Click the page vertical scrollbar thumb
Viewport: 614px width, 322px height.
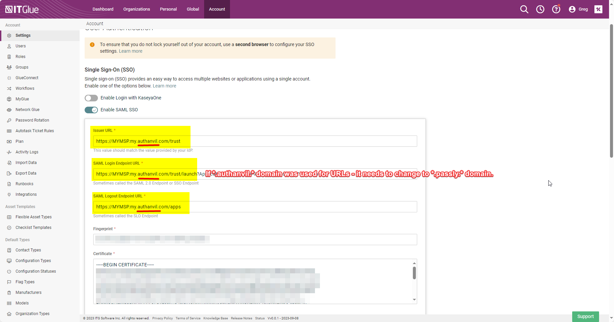click(611, 91)
